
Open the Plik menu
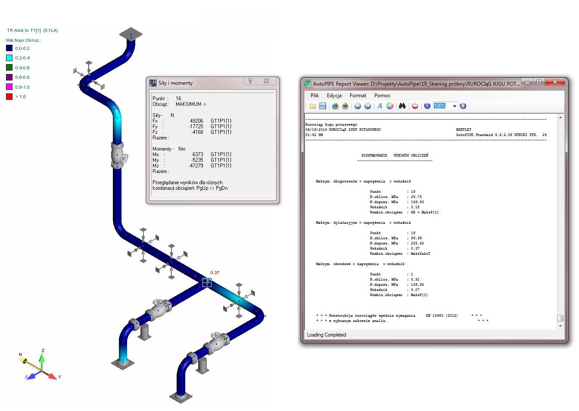(314, 96)
